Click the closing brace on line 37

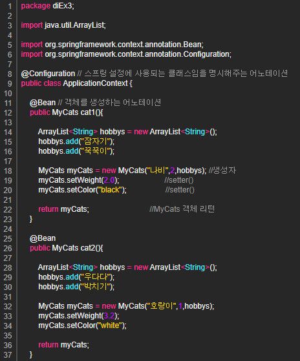31,355
